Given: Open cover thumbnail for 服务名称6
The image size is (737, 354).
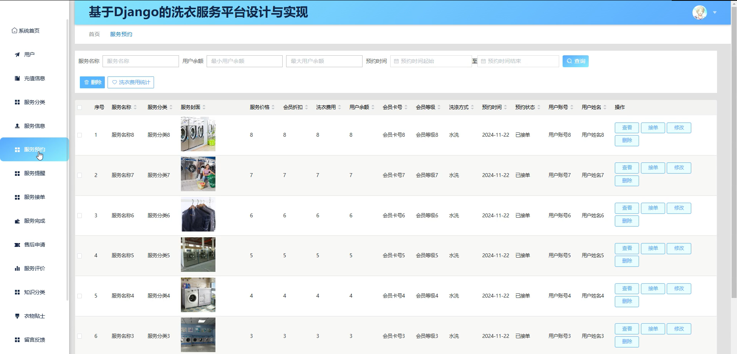Looking at the screenshot, I should [x=198, y=215].
